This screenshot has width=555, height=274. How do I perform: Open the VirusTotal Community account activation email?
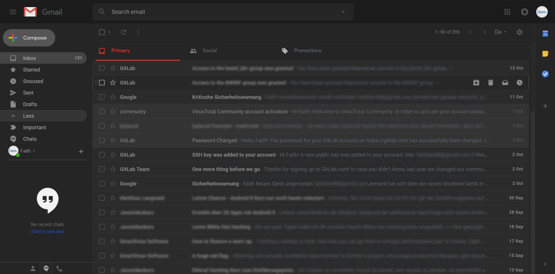click(x=311, y=111)
